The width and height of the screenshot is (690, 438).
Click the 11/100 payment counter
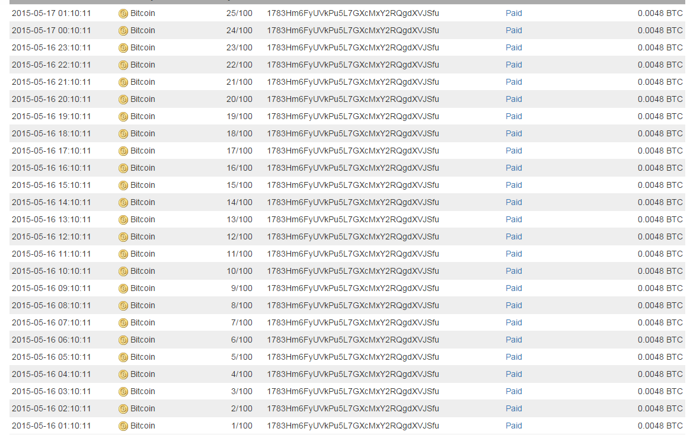tap(239, 254)
